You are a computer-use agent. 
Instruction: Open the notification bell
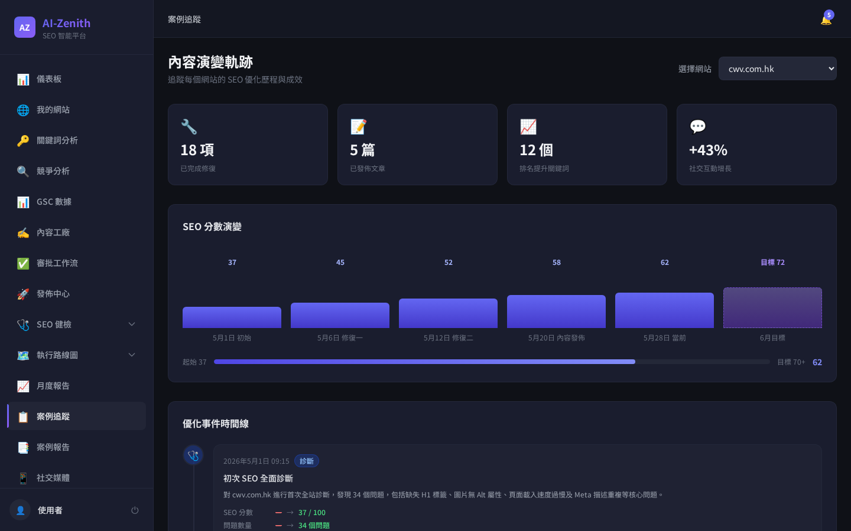point(826,19)
